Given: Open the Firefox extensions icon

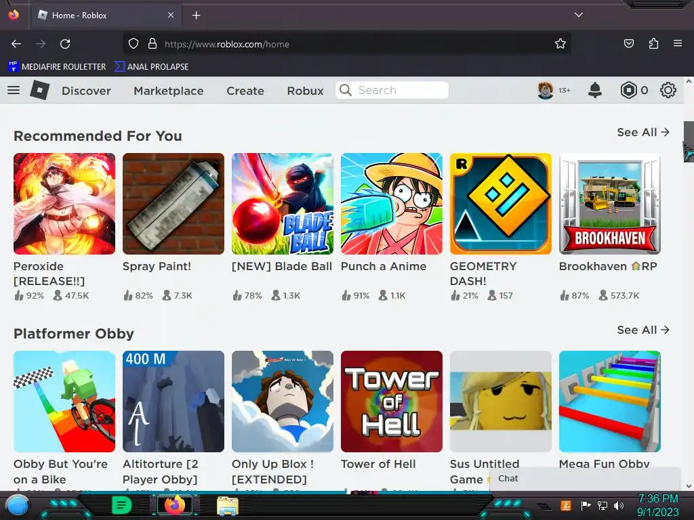Looking at the screenshot, I should click(653, 43).
